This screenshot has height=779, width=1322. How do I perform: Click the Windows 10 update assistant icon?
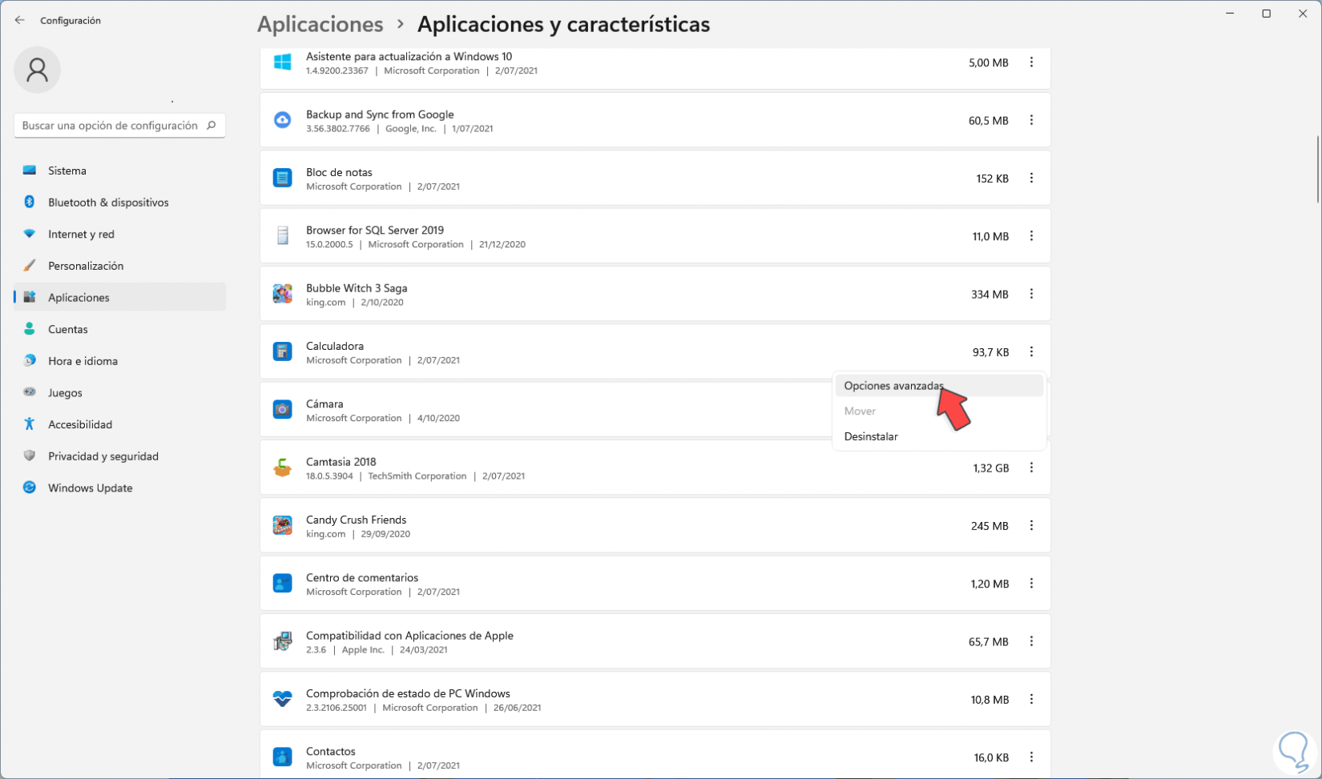[282, 62]
